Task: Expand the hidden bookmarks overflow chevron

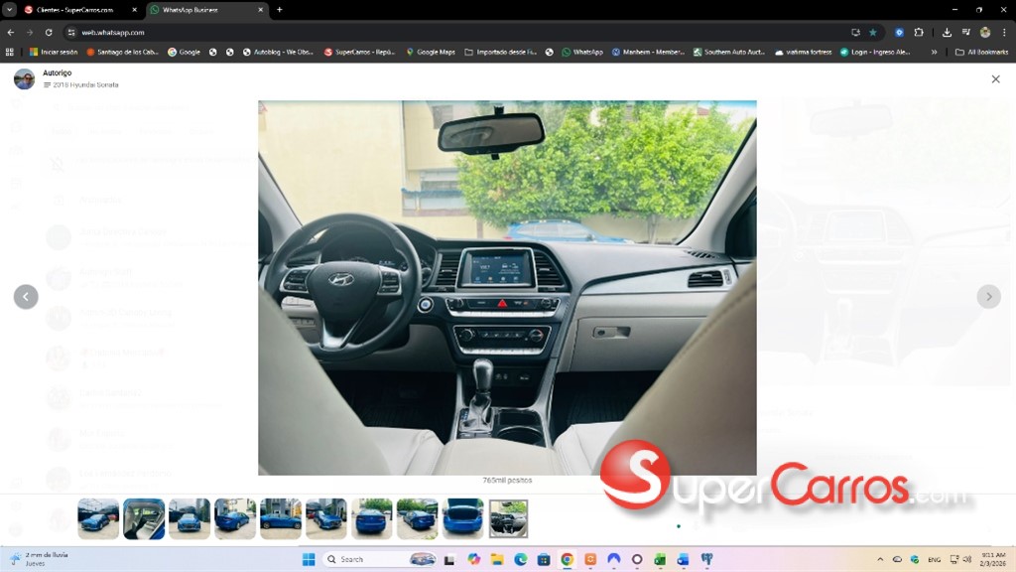Action: tap(934, 52)
